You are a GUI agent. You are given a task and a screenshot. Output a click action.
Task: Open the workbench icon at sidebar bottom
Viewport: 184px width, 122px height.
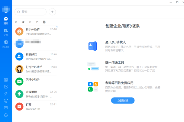(x=6, y=115)
